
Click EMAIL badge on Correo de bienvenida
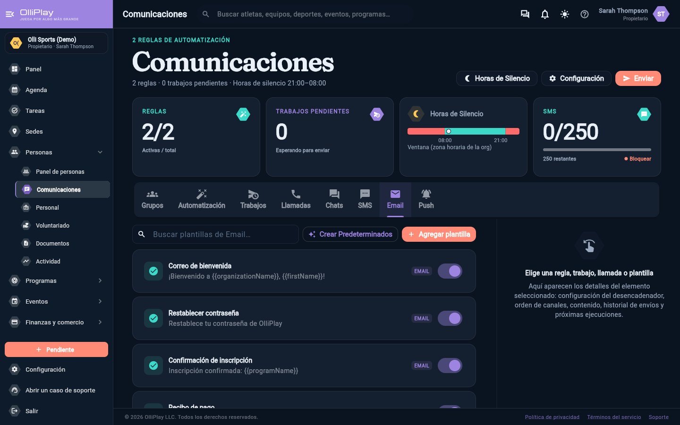(x=422, y=271)
